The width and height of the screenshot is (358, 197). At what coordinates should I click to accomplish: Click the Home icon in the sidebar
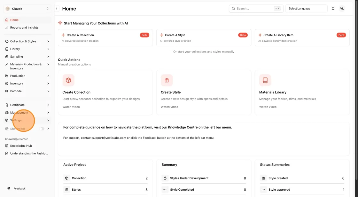7,20
